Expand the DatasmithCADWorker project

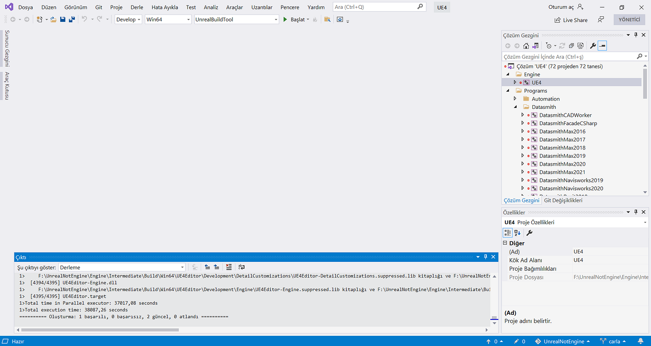click(523, 115)
